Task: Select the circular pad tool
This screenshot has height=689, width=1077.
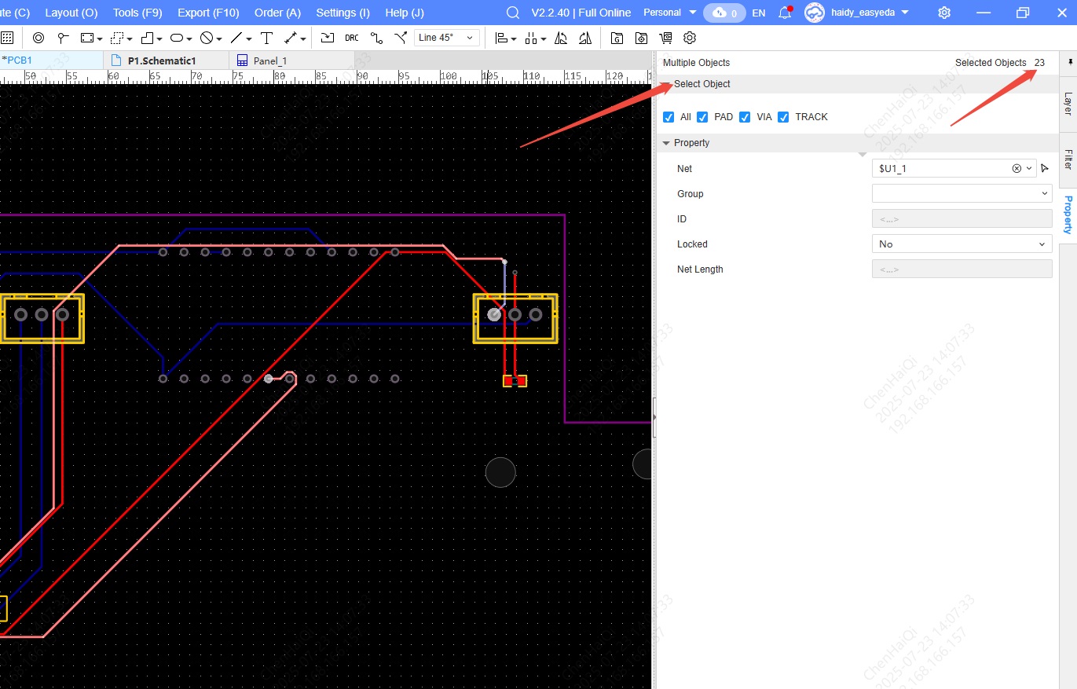Action: click(x=38, y=38)
